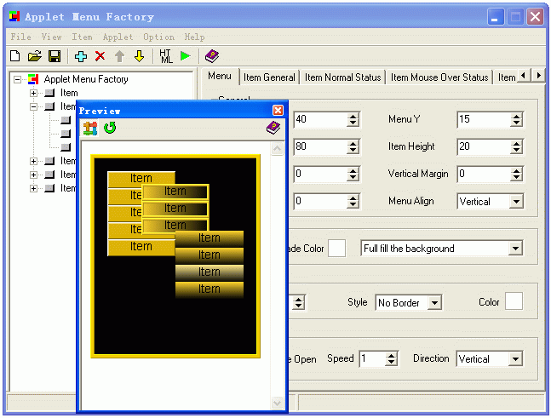Adjust the Item Height spinner

(x=516, y=146)
